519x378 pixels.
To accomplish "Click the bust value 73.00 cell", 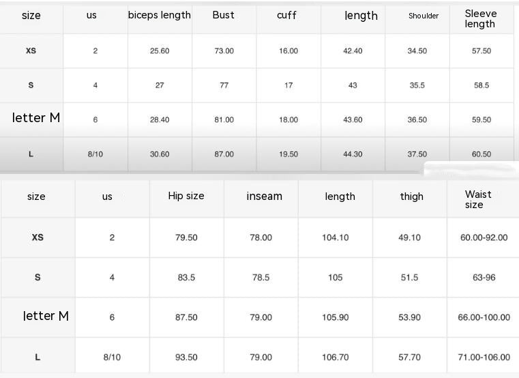I will (224, 51).
